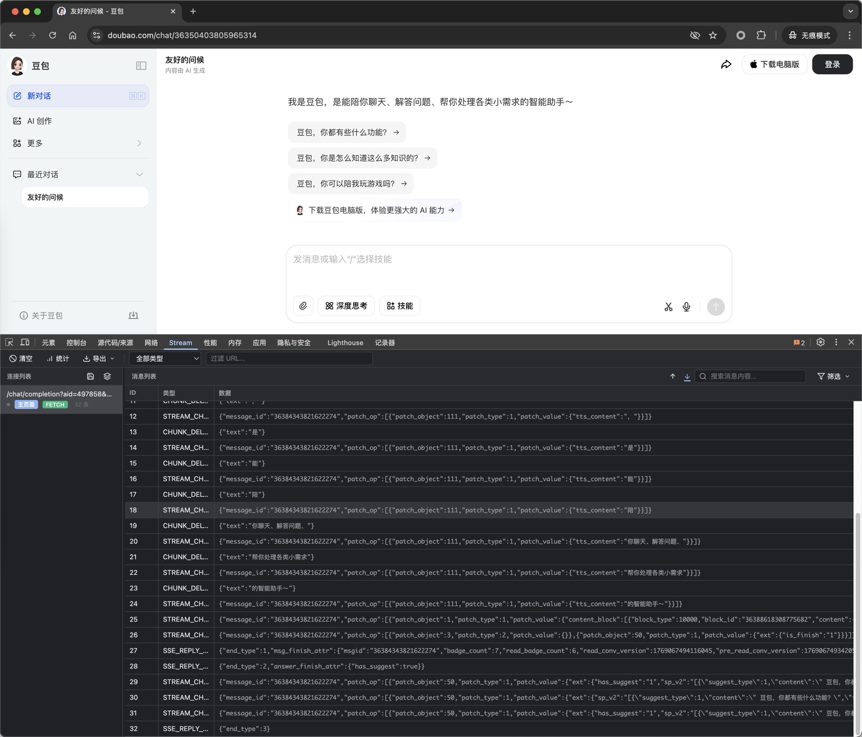Select the Stream tab
This screenshot has height=737, width=862.
[180, 343]
